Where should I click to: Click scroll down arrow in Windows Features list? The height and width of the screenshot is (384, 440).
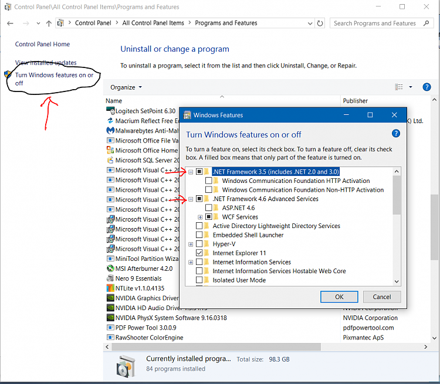[397, 281]
